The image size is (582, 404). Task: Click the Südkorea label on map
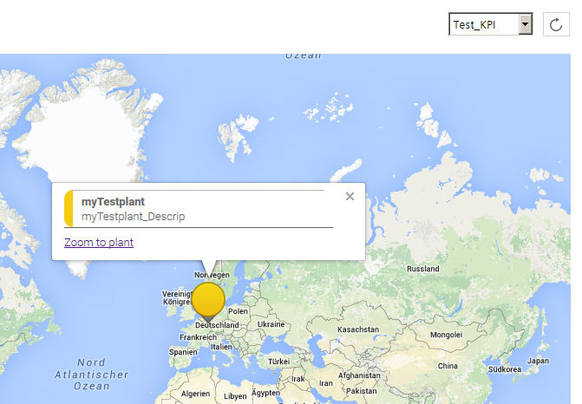pyautogui.click(x=505, y=369)
